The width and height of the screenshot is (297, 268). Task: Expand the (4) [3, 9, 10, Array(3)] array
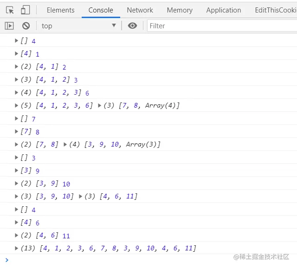click(x=65, y=144)
